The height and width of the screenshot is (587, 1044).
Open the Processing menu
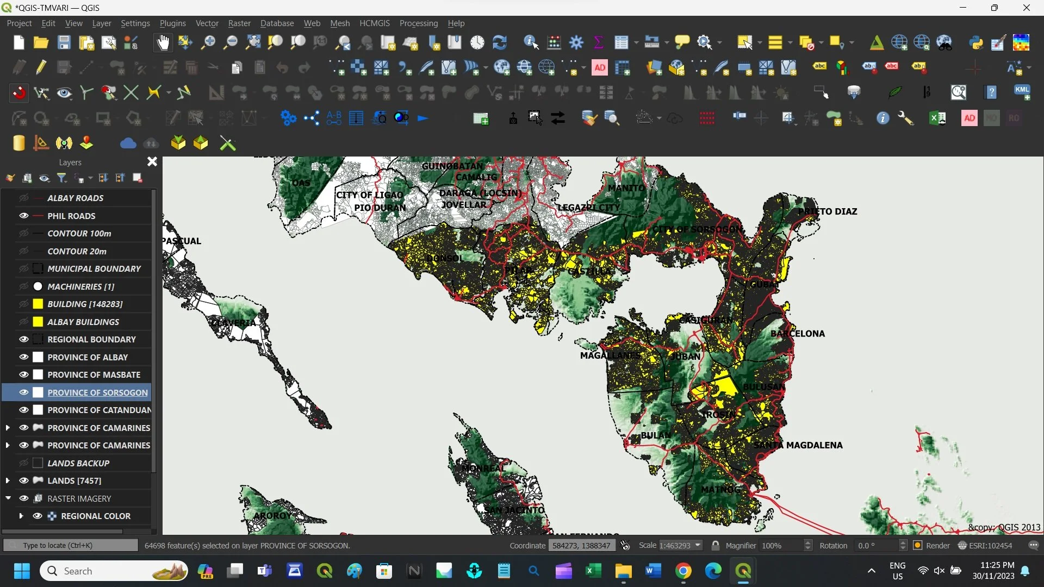[x=418, y=23]
